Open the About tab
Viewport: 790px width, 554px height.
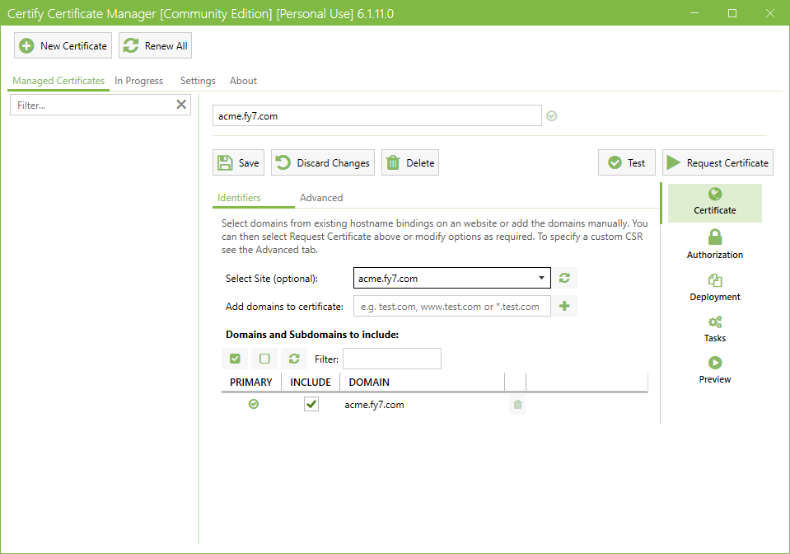coord(243,81)
